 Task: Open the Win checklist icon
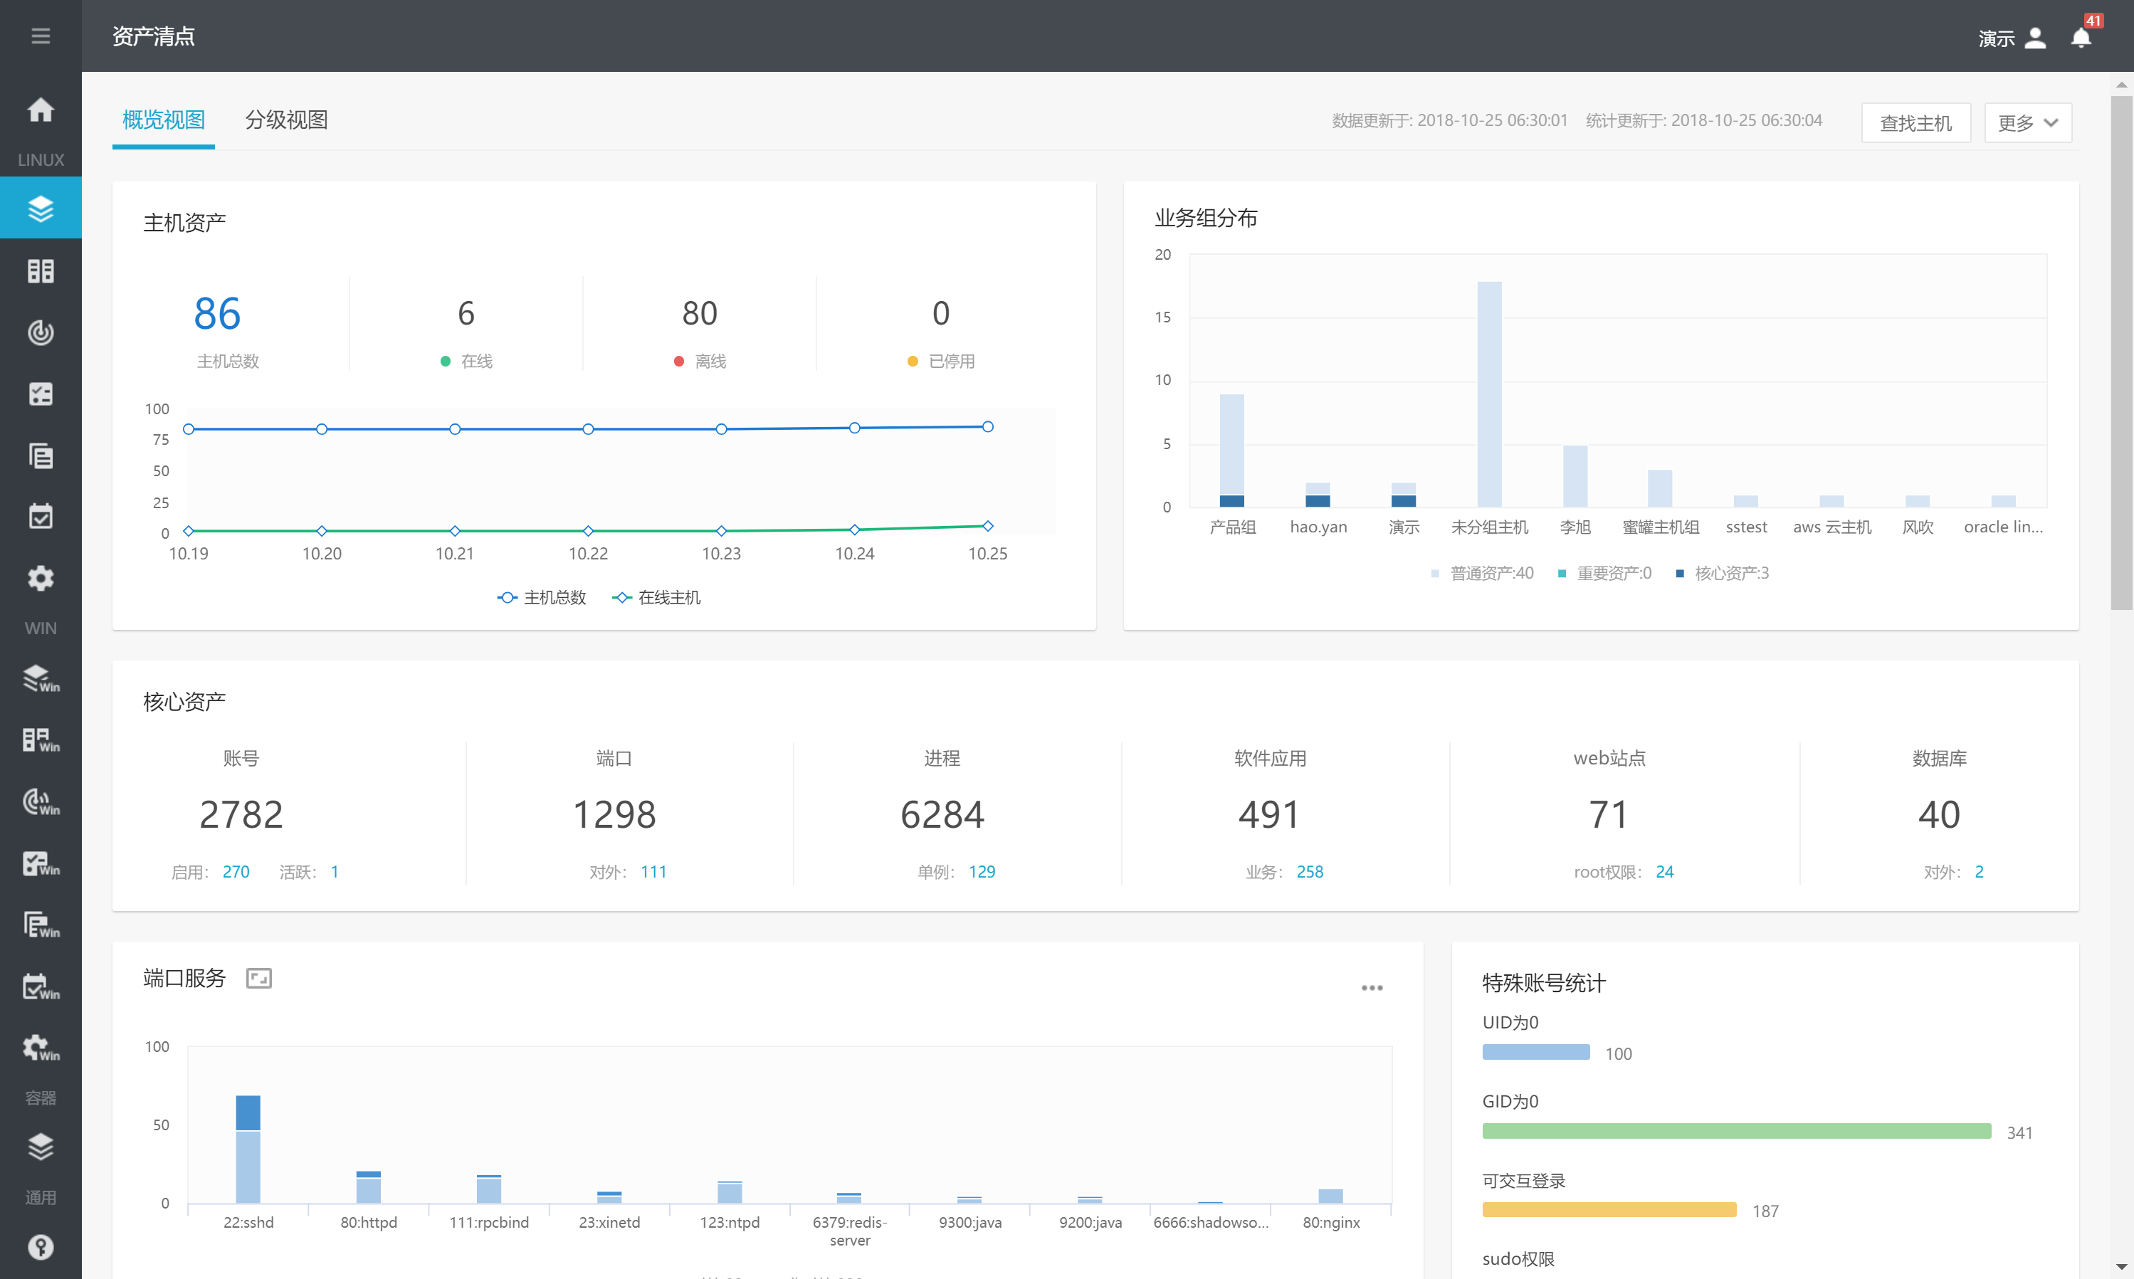41,863
